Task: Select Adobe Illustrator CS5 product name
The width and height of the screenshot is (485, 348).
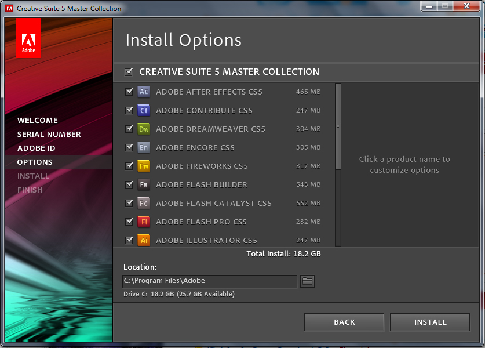Action: pos(207,241)
